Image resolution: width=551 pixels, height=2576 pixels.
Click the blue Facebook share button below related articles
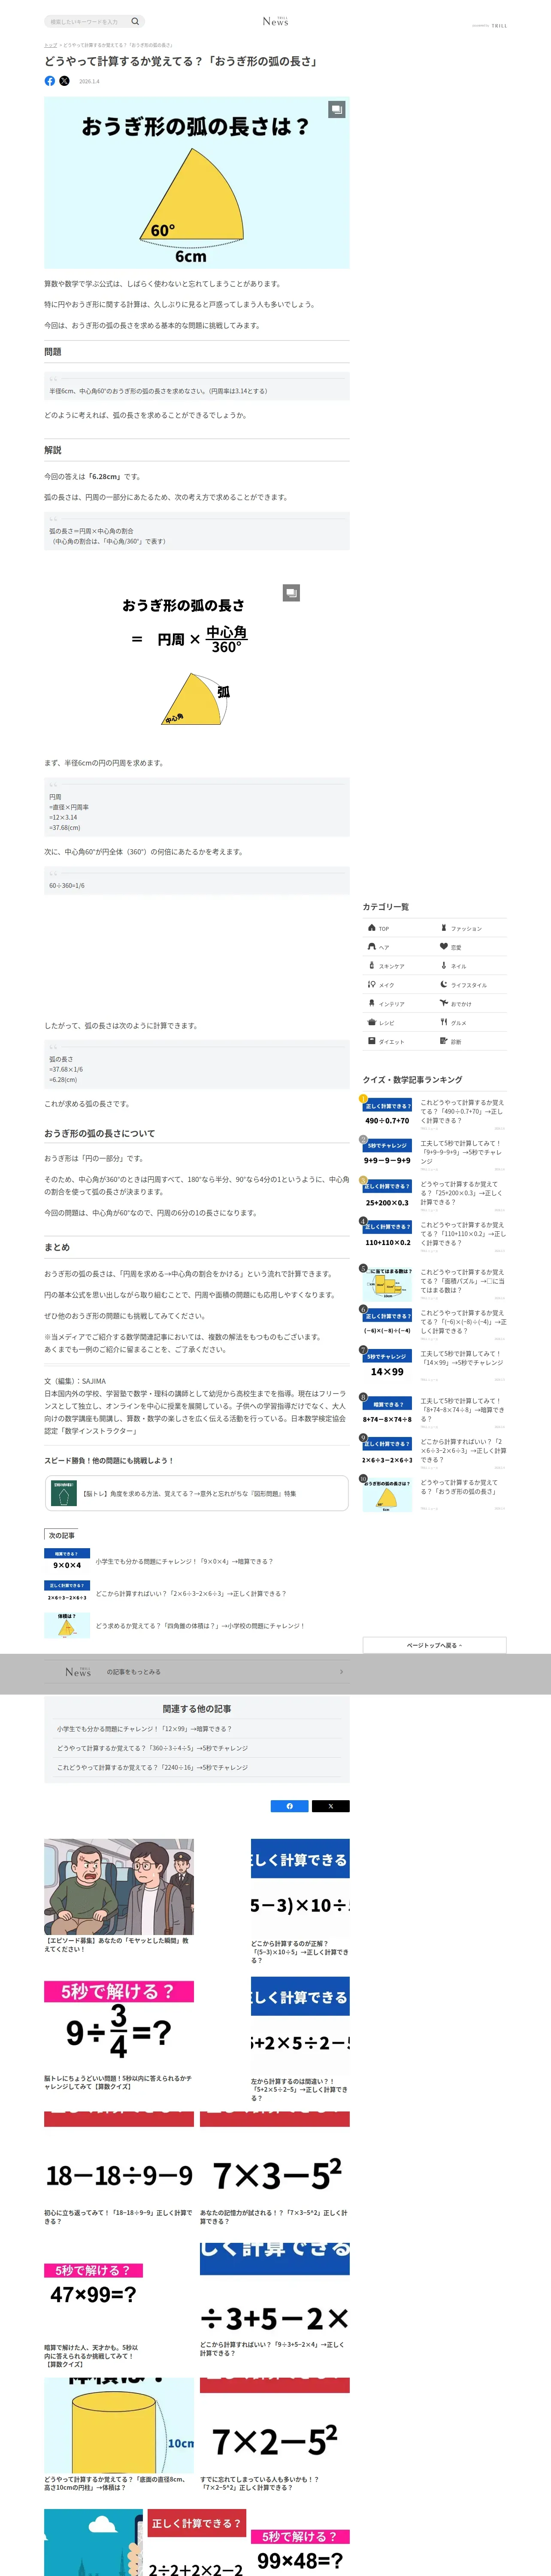click(x=290, y=1806)
